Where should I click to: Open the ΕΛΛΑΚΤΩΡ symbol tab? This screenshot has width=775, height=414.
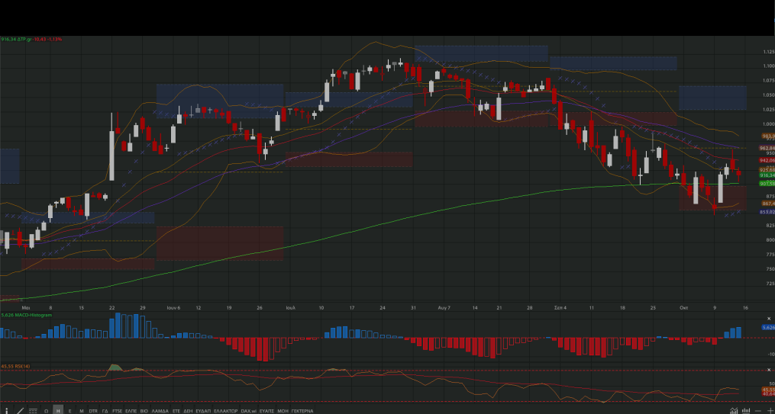(226, 410)
